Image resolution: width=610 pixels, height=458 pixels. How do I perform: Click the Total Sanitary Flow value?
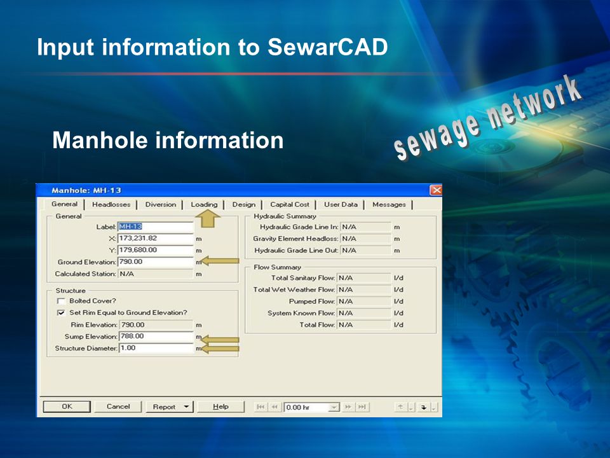pos(363,278)
